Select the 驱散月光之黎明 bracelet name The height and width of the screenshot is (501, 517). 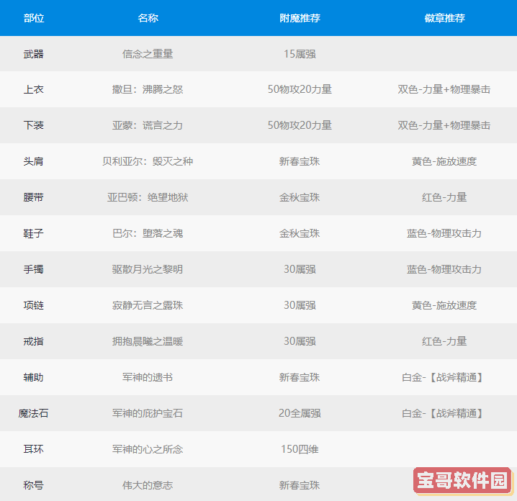click(x=148, y=269)
